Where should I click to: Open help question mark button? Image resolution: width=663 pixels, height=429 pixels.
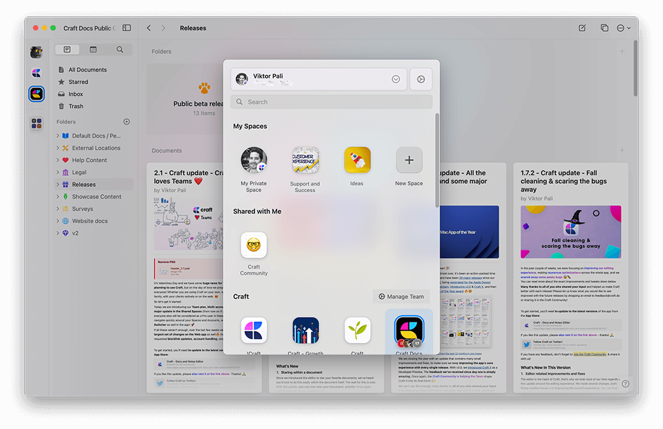[x=626, y=384]
